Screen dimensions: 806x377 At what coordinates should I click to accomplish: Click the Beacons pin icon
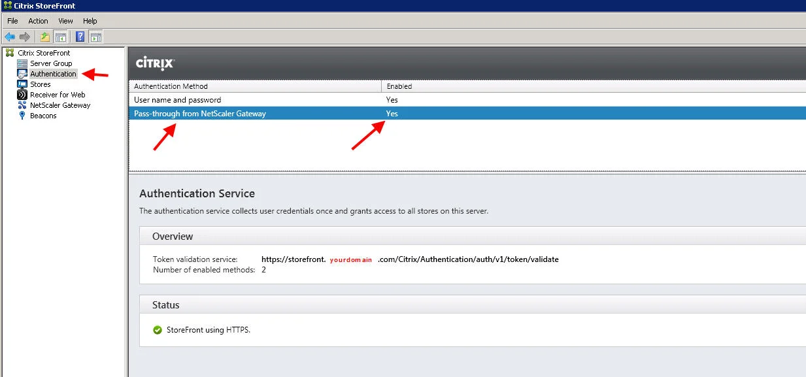[x=22, y=116]
